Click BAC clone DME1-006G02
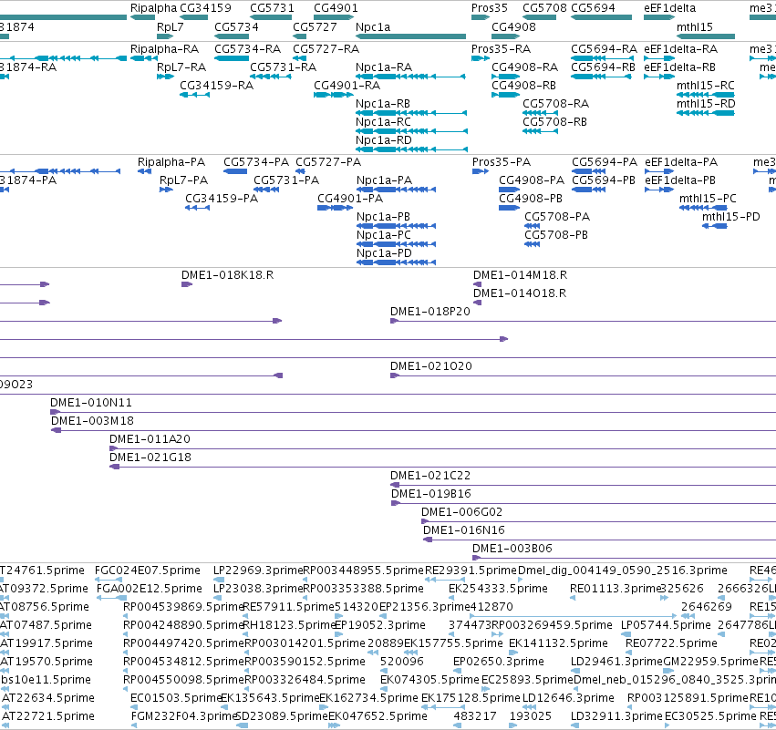This screenshot has width=776, height=730. click(x=461, y=512)
